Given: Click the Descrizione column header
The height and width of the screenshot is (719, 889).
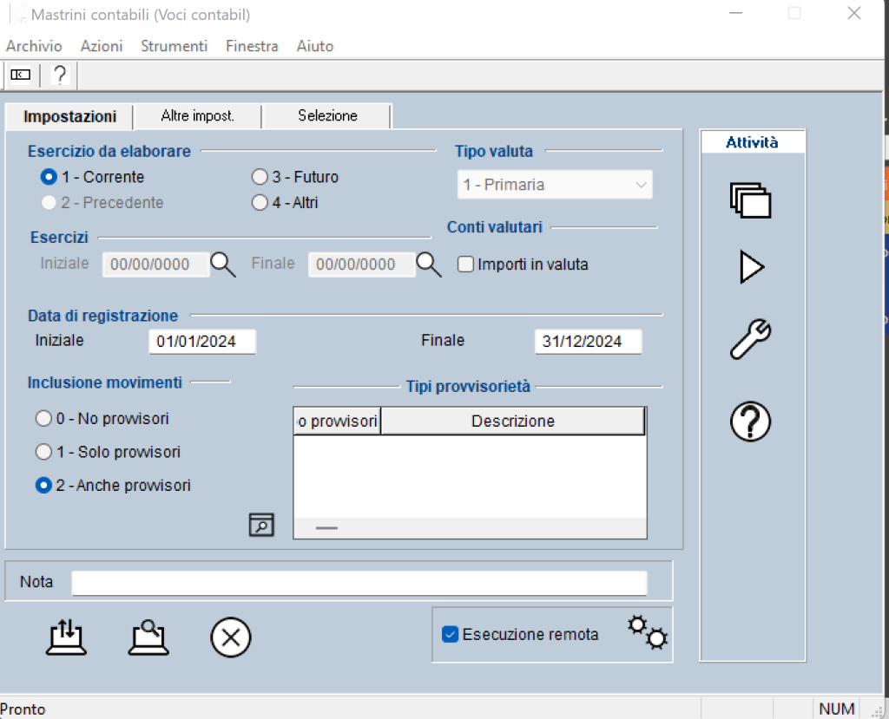Looking at the screenshot, I should point(512,422).
